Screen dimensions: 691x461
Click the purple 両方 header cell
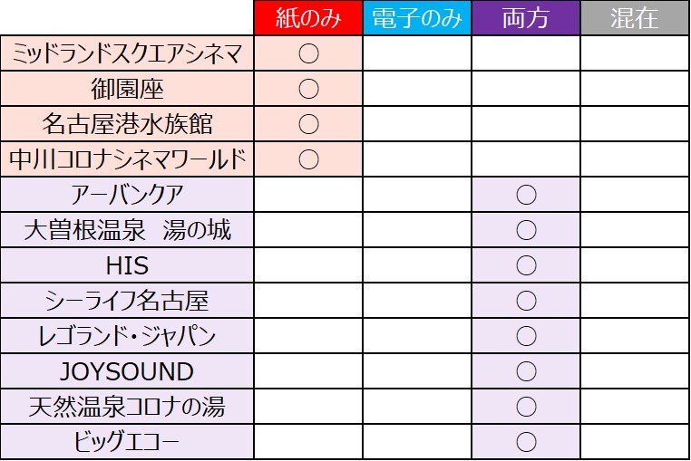tap(526, 18)
